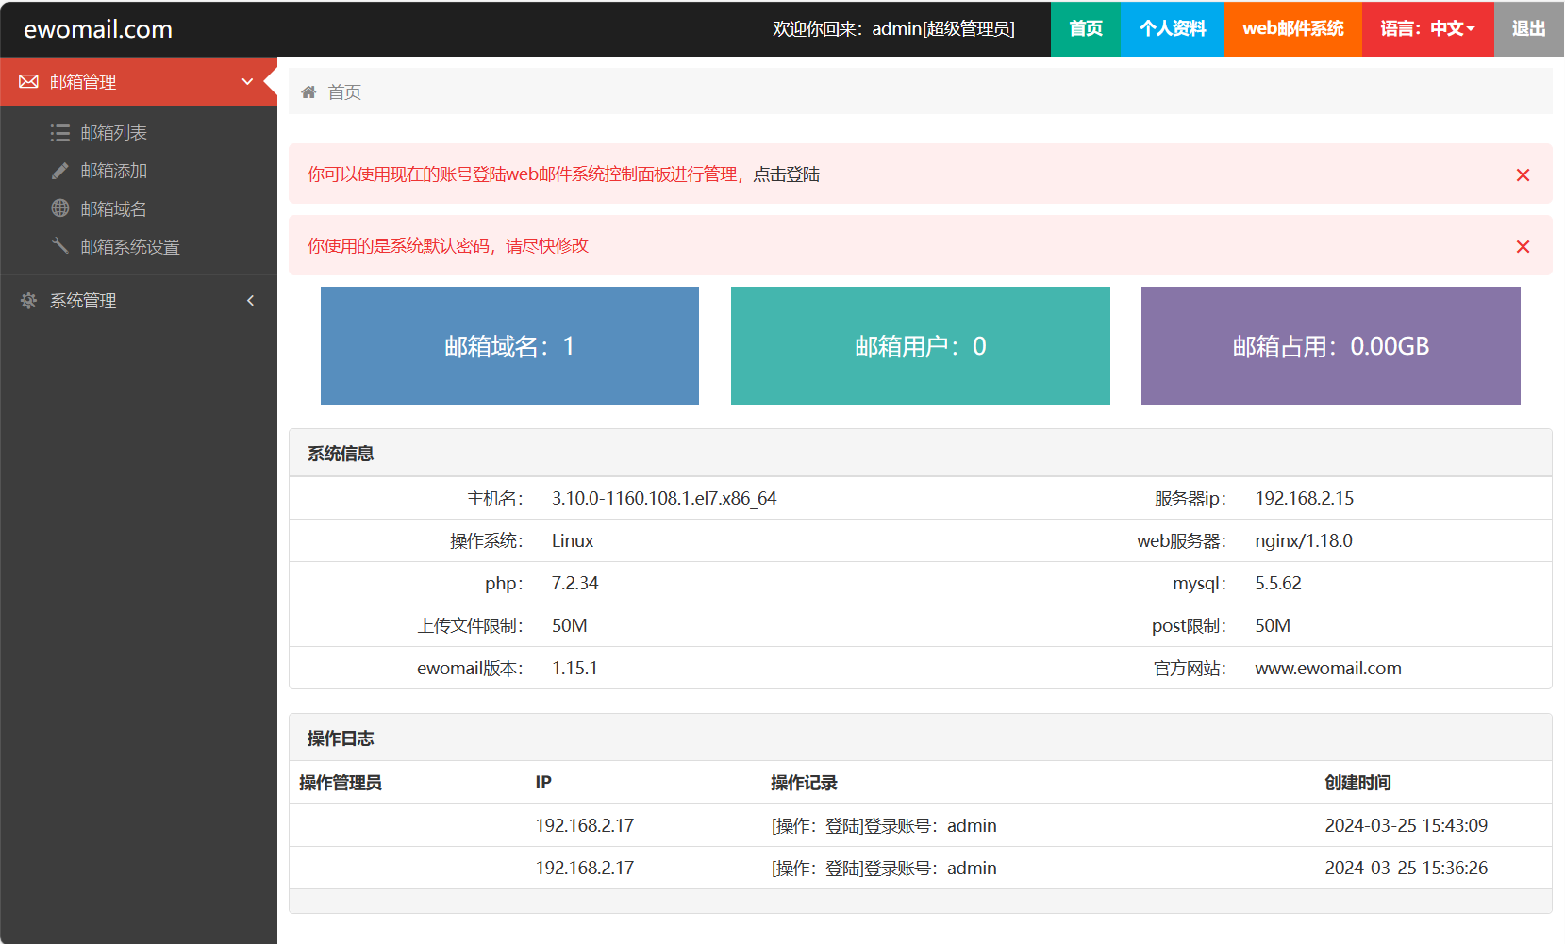Collapse the 邮箱管理 menu chevron

pyautogui.click(x=247, y=82)
